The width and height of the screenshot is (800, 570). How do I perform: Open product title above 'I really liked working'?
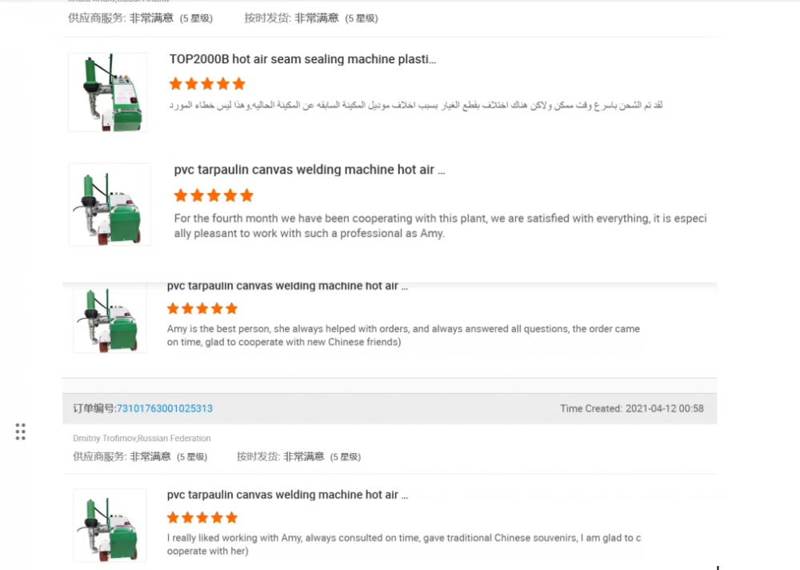click(287, 495)
